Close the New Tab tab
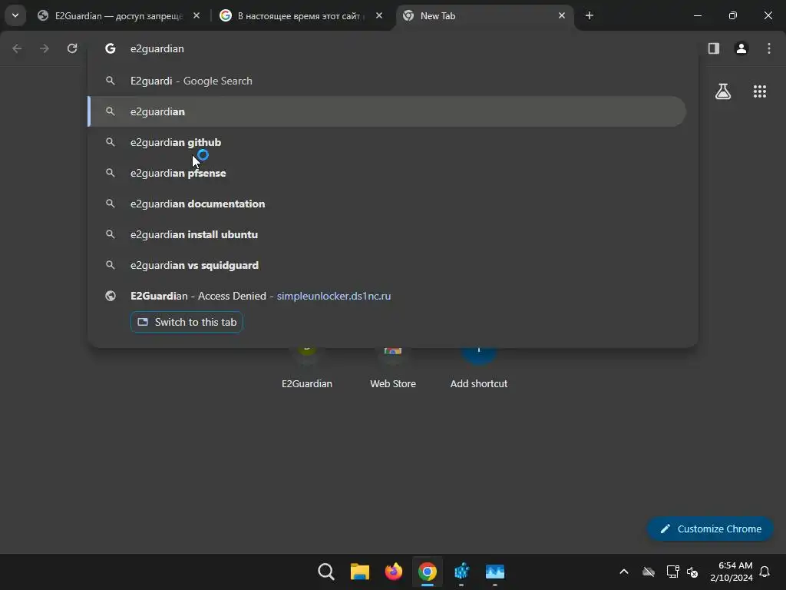This screenshot has height=590, width=786. pyautogui.click(x=561, y=16)
